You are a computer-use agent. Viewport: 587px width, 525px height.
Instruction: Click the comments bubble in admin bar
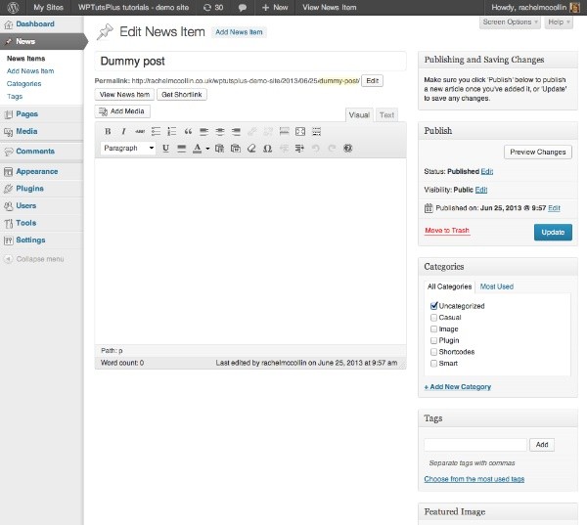click(x=243, y=7)
